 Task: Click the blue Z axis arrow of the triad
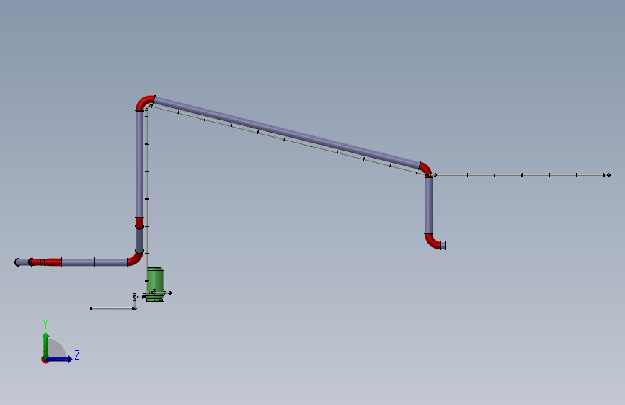point(60,359)
